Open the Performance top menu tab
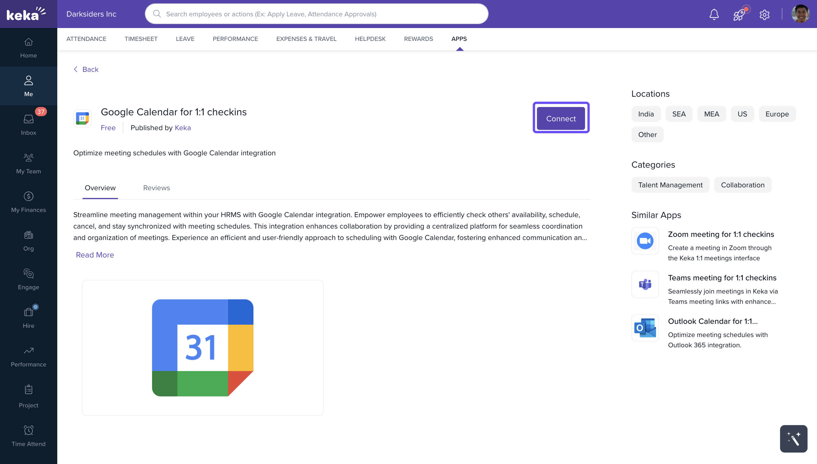This screenshot has height=464, width=817. (235, 39)
